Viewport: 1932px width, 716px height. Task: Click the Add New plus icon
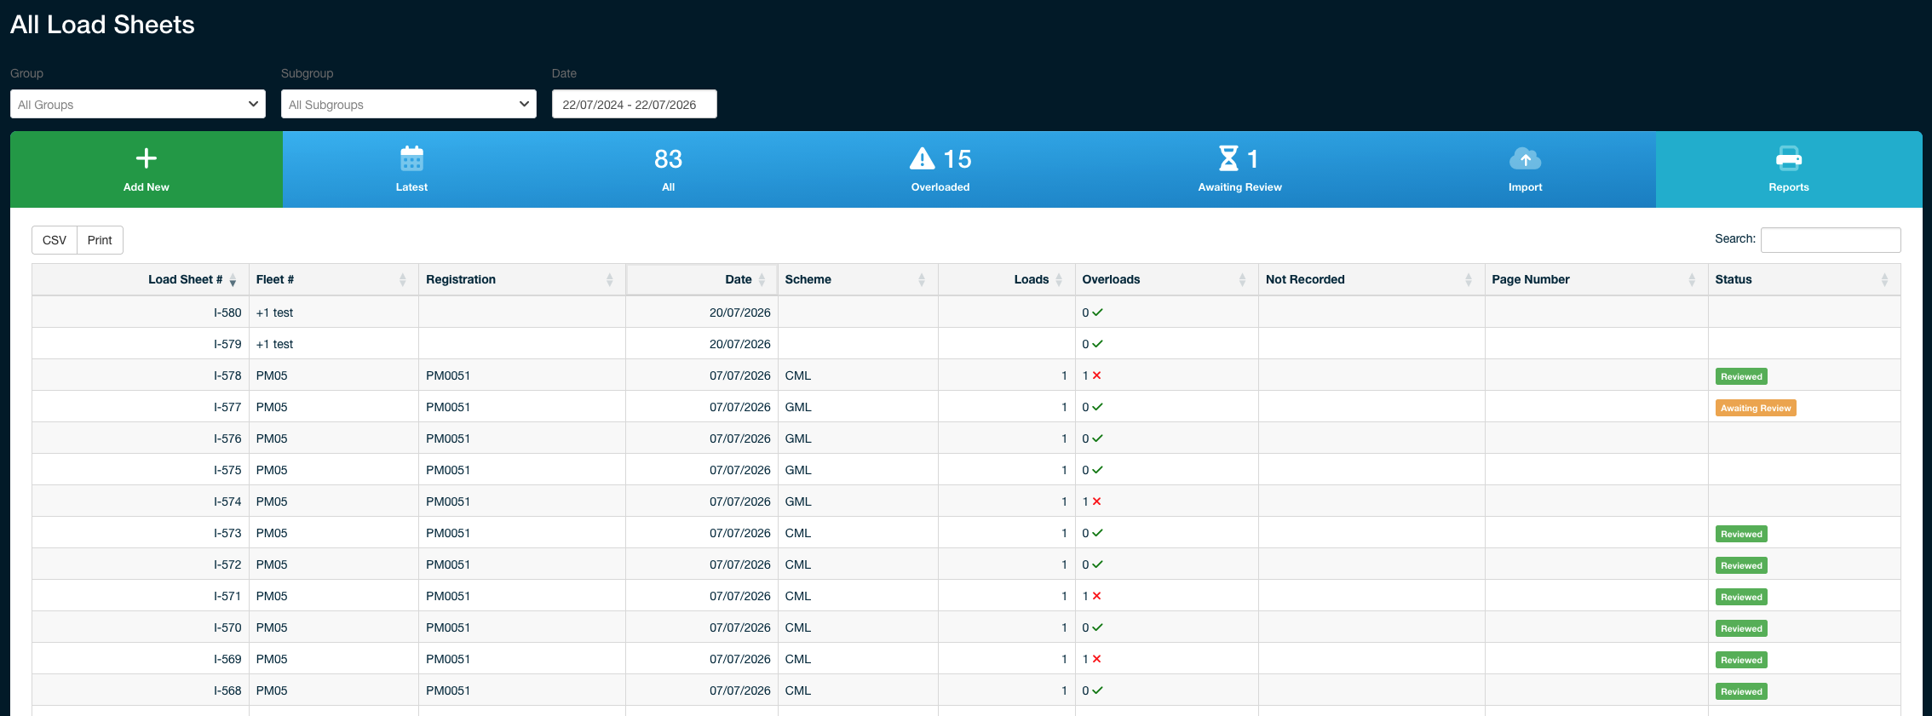point(146,158)
